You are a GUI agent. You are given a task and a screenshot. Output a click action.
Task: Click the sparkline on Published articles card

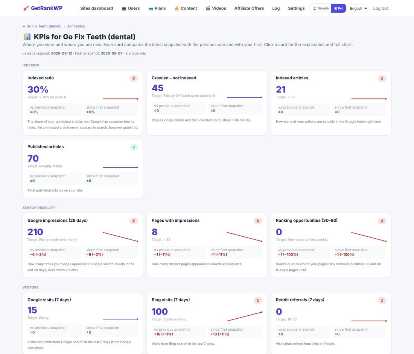coord(120,167)
